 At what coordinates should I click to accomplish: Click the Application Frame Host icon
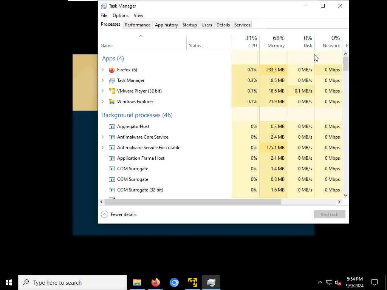click(x=112, y=158)
